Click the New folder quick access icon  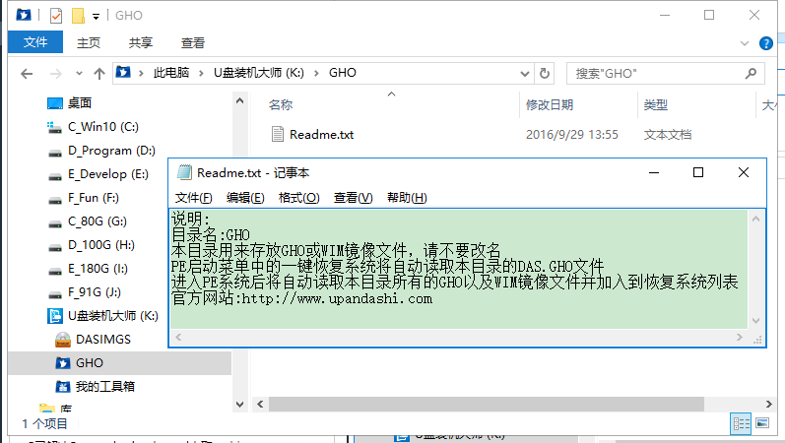click(78, 16)
